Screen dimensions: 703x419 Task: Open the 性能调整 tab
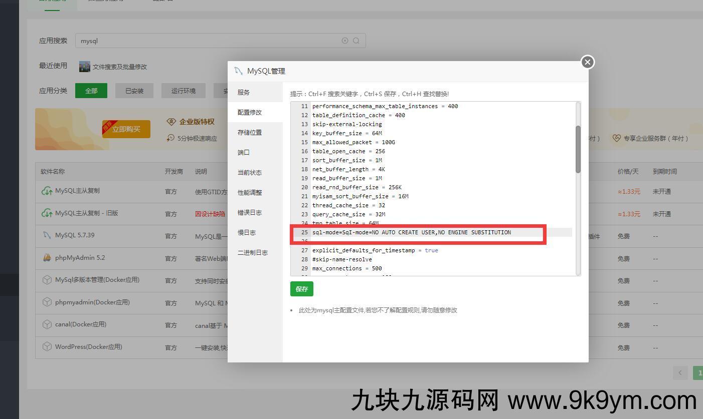tap(255, 192)
